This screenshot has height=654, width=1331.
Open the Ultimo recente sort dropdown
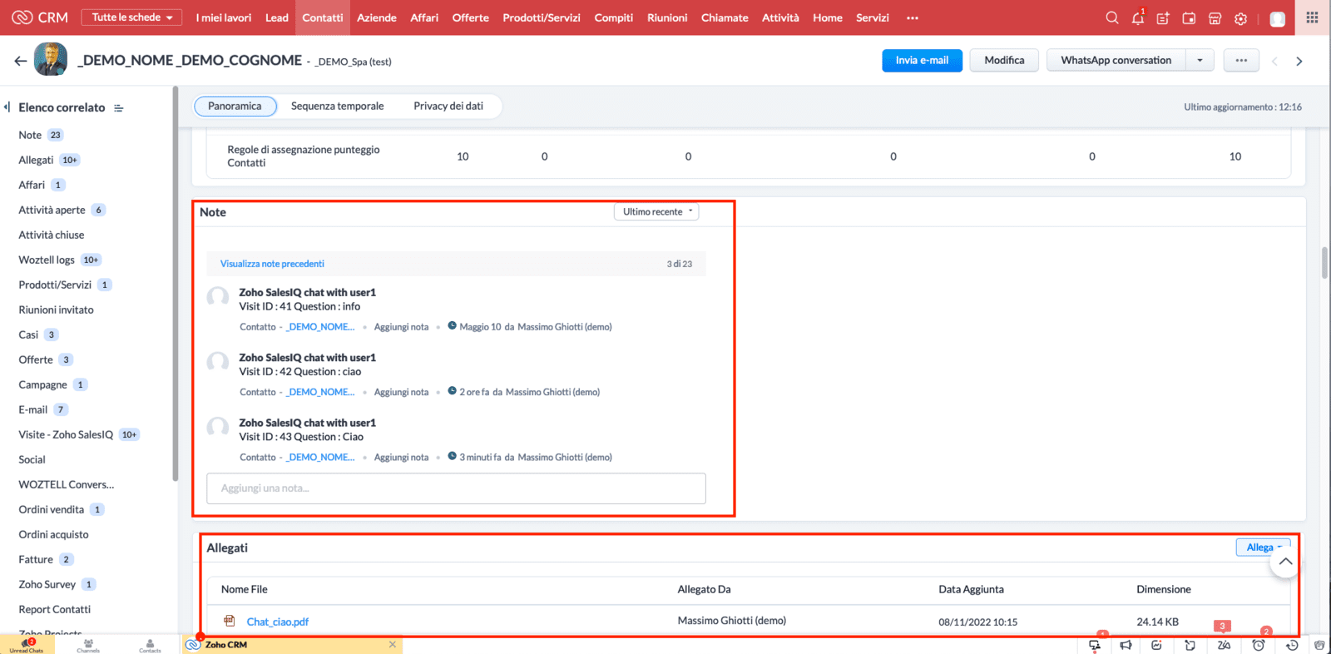point(656,212)
